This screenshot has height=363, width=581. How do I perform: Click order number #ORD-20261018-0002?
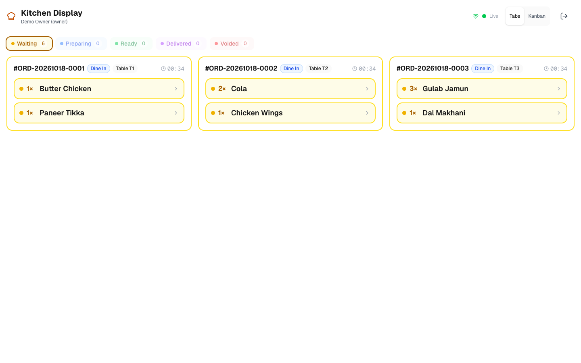[x=241, y=69]
